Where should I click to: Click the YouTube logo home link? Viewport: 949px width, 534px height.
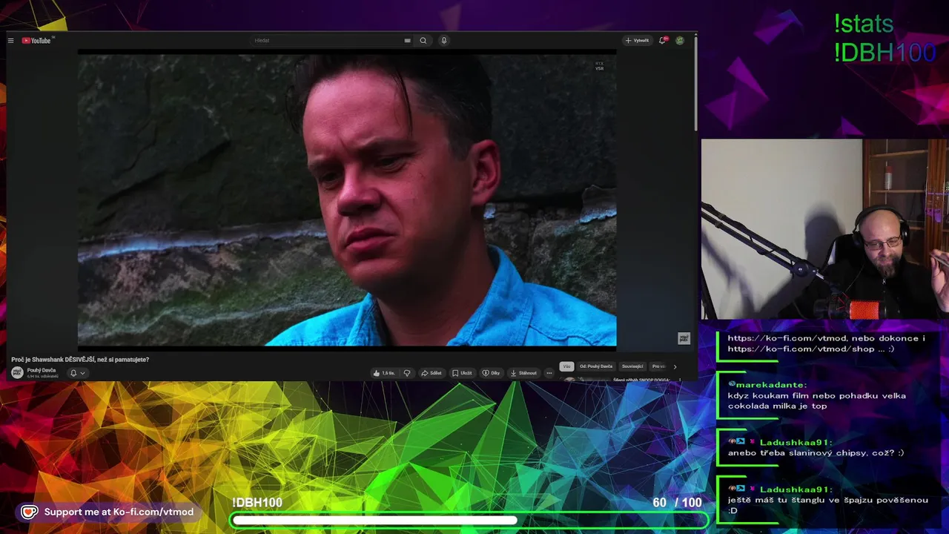pos(37,41)
